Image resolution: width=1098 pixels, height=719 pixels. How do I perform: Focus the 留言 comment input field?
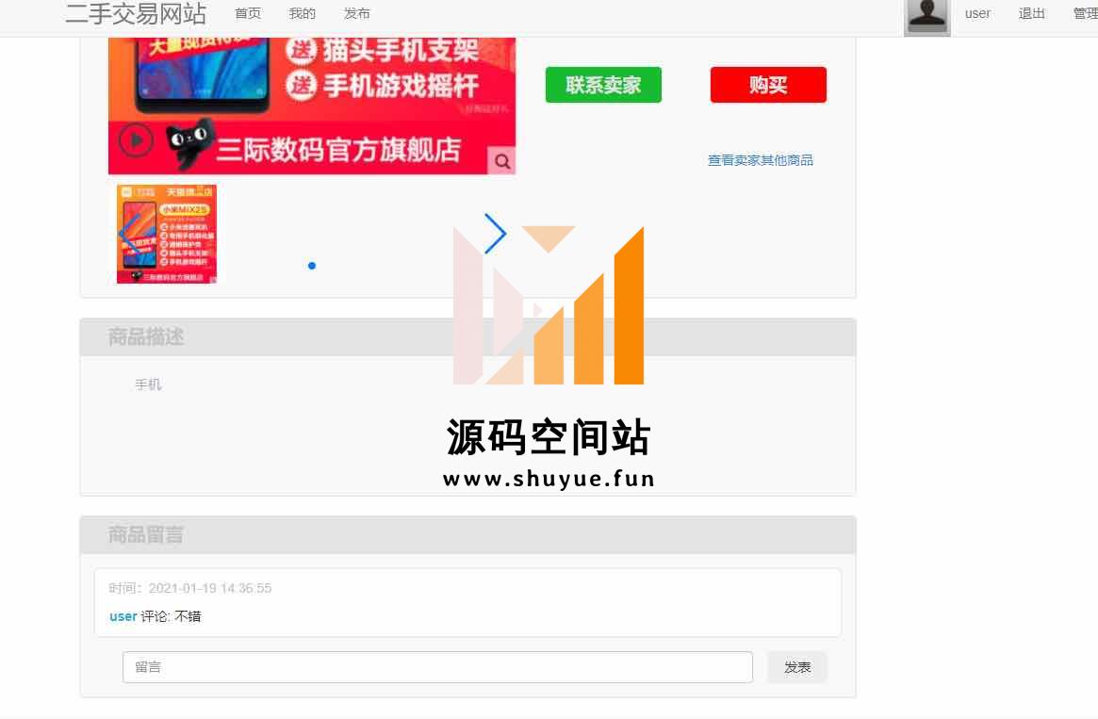tap(437, 667)
